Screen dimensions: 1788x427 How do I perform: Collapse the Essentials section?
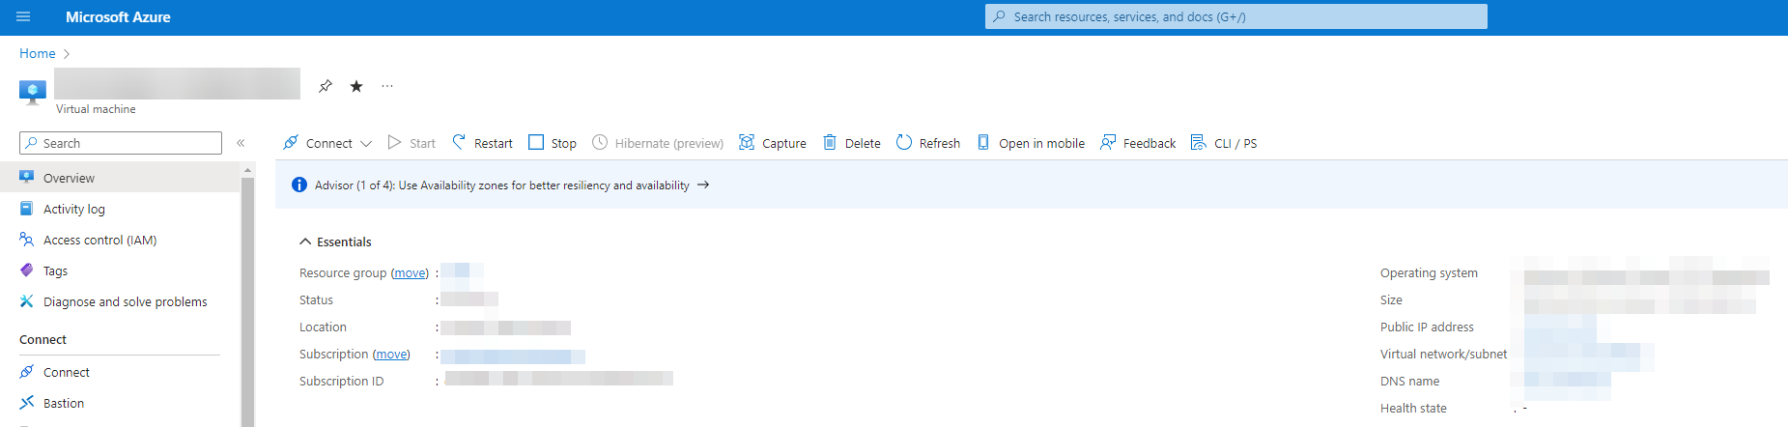click(x=305, y=242)
